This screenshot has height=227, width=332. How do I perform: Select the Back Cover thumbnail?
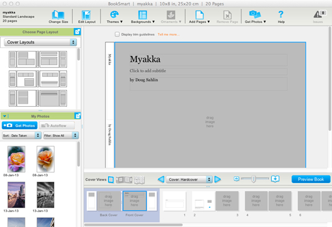(x=108, y=201)
